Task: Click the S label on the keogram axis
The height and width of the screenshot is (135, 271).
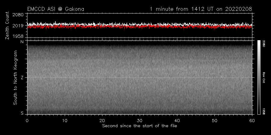Action: pos(22,113)
